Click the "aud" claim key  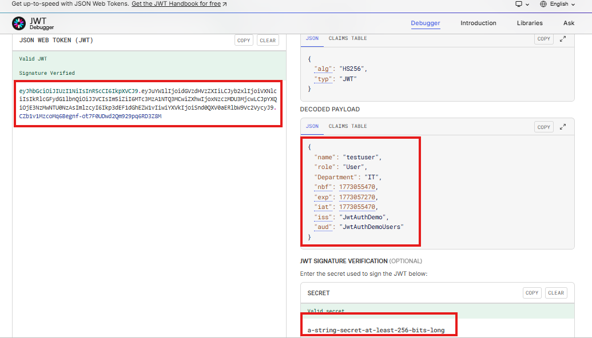[x=323, y=227]
